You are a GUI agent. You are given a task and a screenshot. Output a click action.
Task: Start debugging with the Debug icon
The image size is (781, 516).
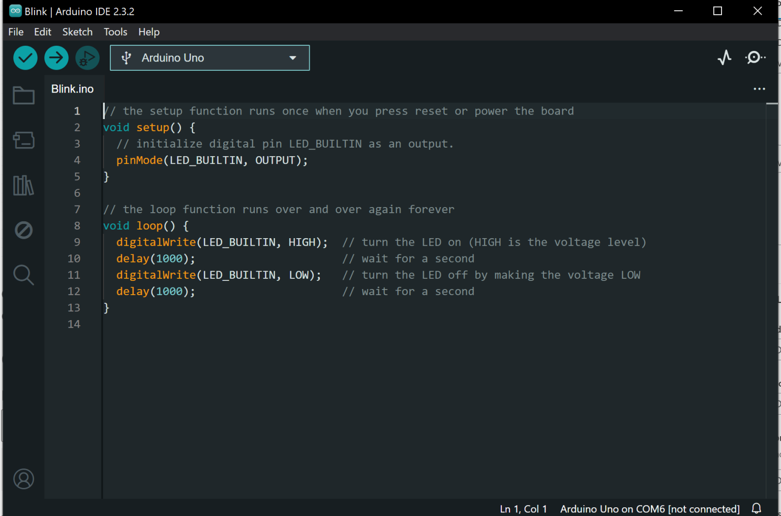click(x=87, y=58)
